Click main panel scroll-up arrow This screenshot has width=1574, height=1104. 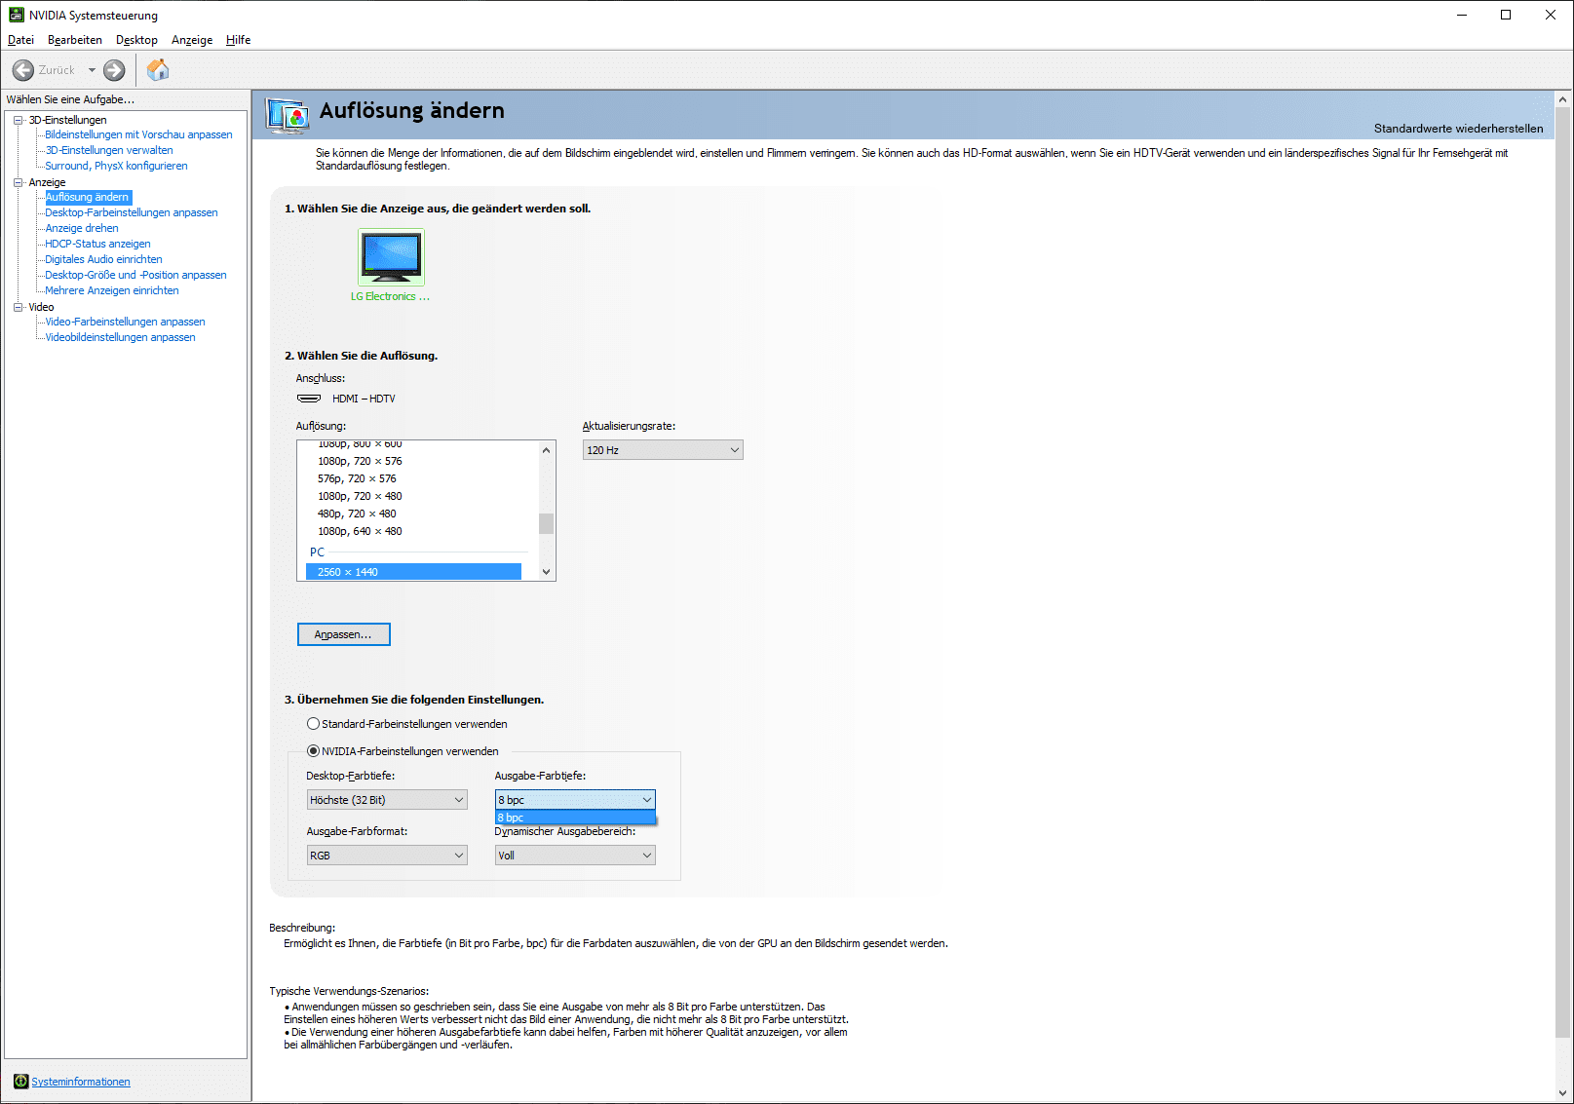pyautogui.click(x=1563, y=99)
